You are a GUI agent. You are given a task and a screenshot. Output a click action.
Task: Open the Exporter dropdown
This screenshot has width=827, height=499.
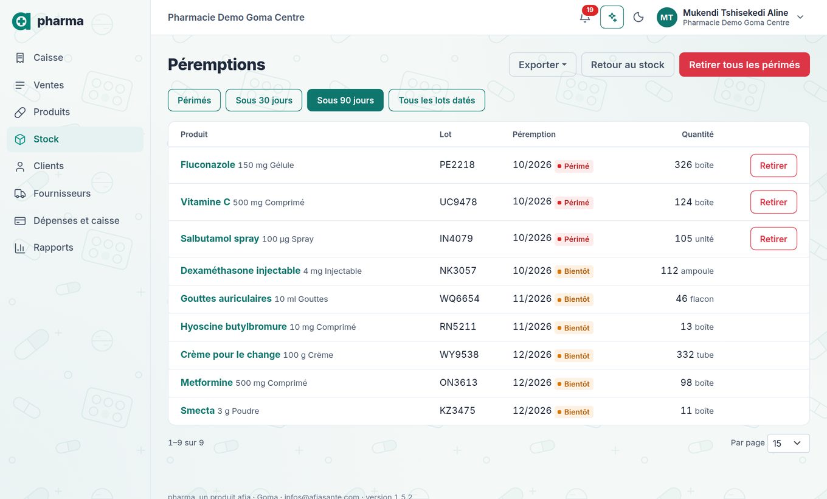pos(542,65)
